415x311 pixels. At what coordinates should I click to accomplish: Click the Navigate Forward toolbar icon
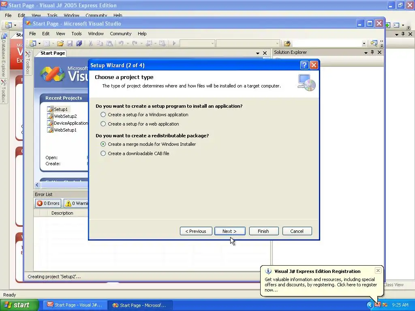click(162, 43)
